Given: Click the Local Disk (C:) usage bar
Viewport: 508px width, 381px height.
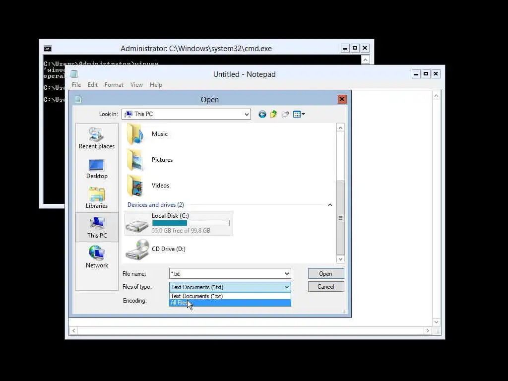Looking at the screenshot, I should (x=191, y=223).
